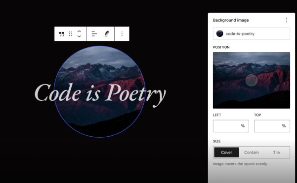Open the block toolbar options menu
This screenshot has height=183, width=297.
pos(122,34)
